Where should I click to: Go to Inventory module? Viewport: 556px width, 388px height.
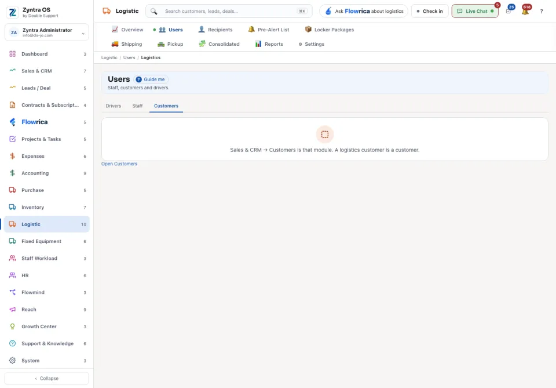tap(47, 207)
